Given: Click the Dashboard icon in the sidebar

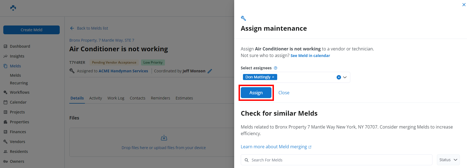Looking at the screenshot, I should (5, 46).
